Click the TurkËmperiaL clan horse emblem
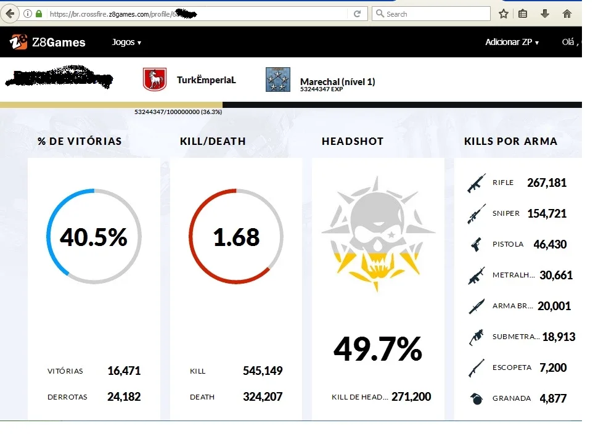This screenshot has height=439, width=606. tap(155, 79)
